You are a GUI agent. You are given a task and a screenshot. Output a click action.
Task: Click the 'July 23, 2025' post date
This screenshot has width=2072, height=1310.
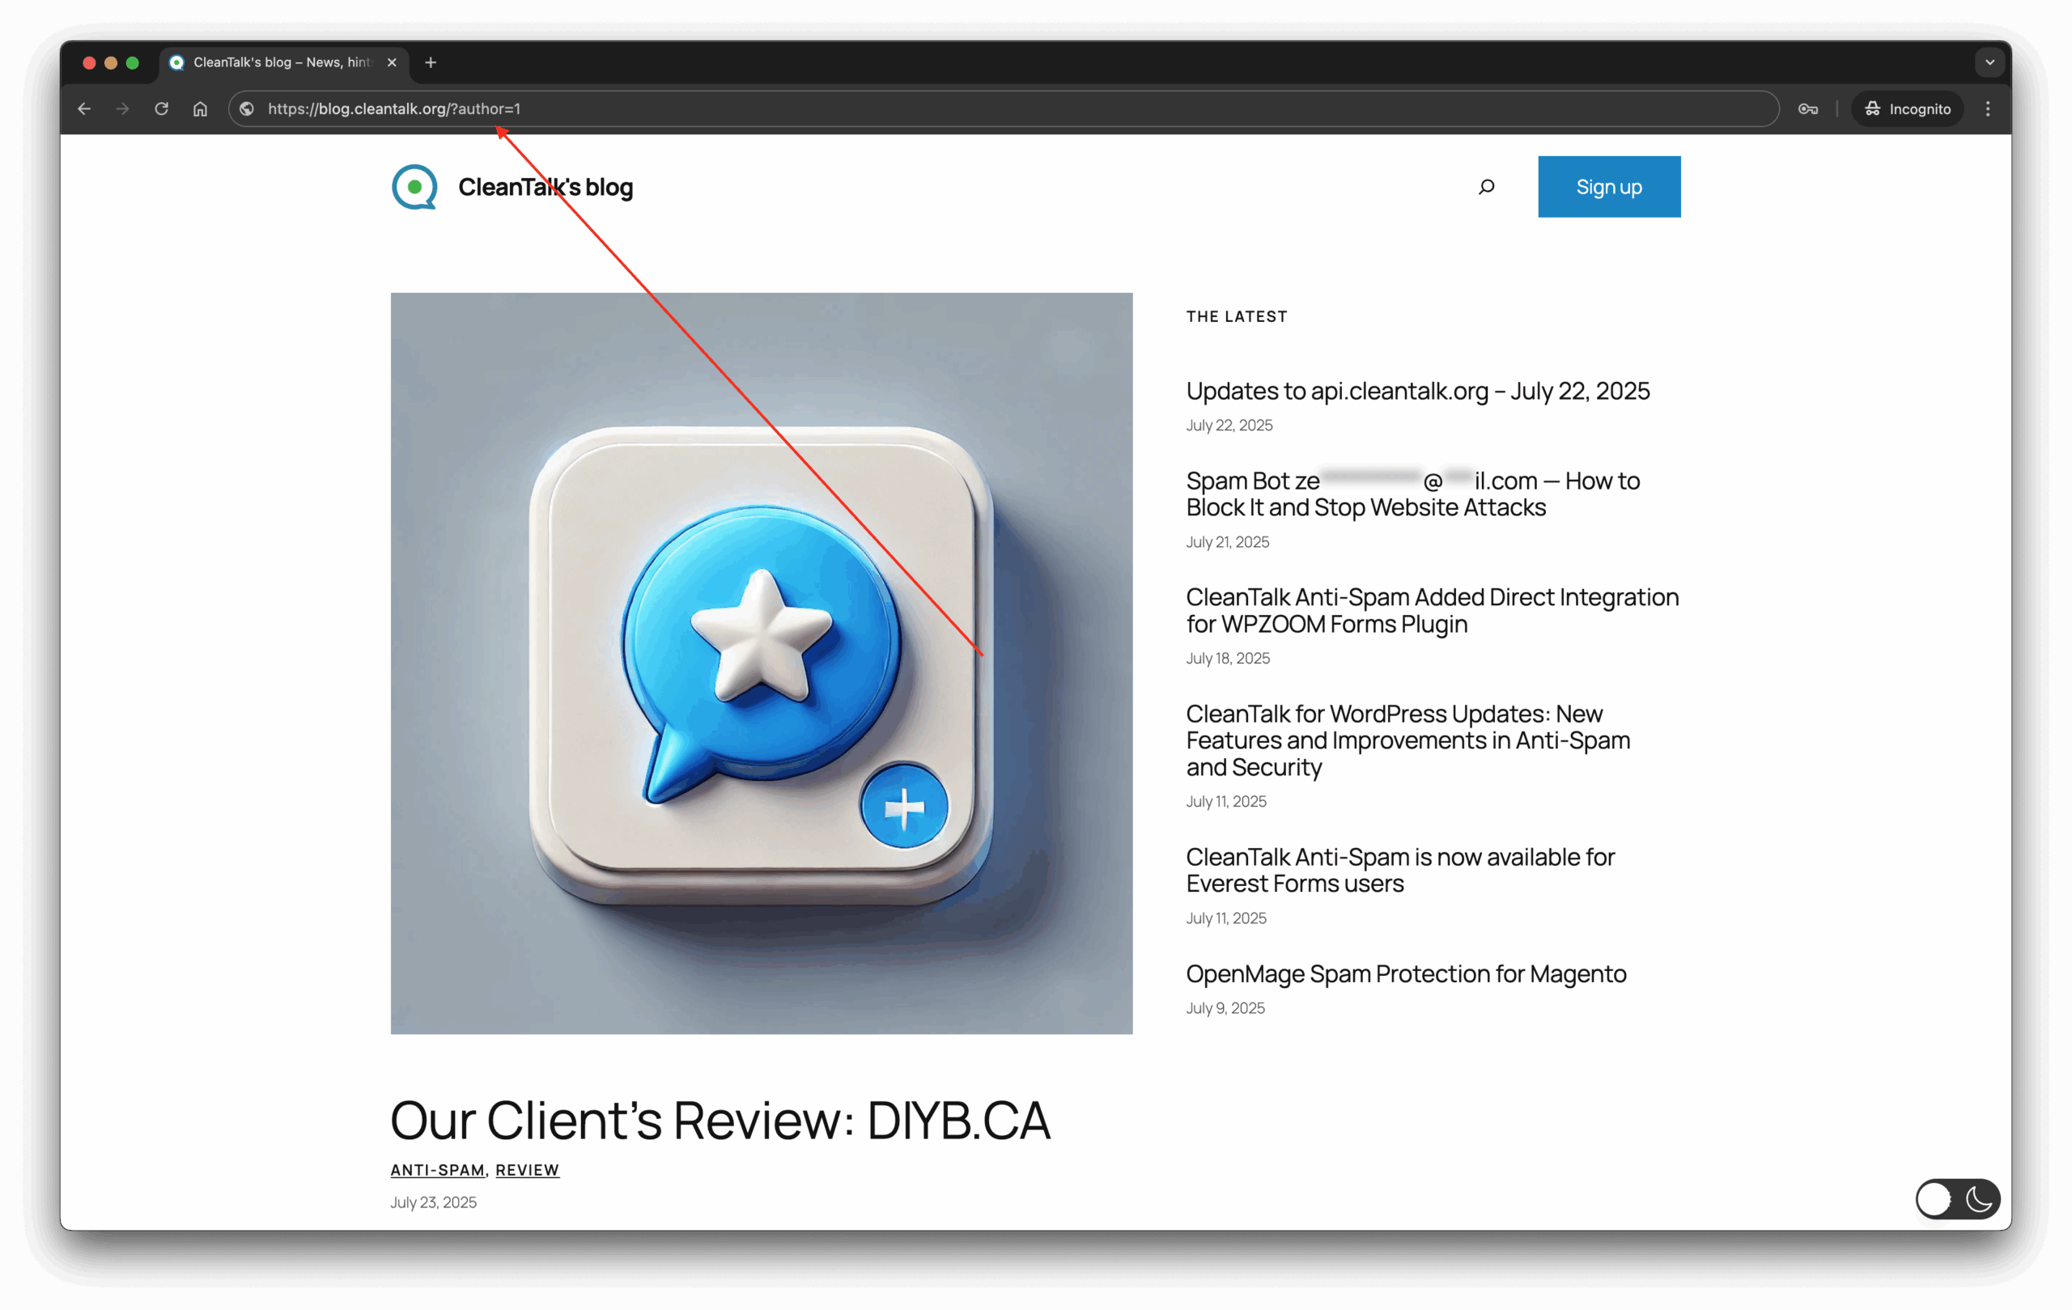click(434, 1202)
